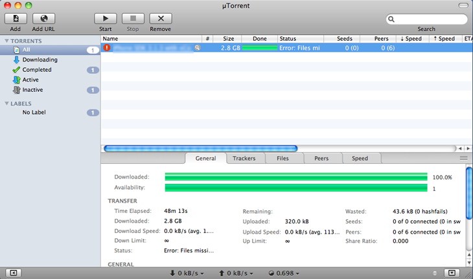
Task: Click the "43.6 kB (0 hashfails)" wasted value
Action: (x=420, y=212)
